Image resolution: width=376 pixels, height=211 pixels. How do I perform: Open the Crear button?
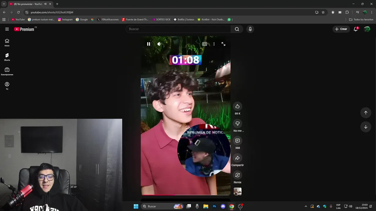341,29
